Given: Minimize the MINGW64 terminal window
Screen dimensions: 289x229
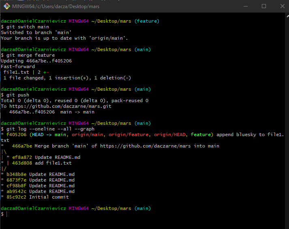Looking at the screenshot, I should click(x=246, y=6).
